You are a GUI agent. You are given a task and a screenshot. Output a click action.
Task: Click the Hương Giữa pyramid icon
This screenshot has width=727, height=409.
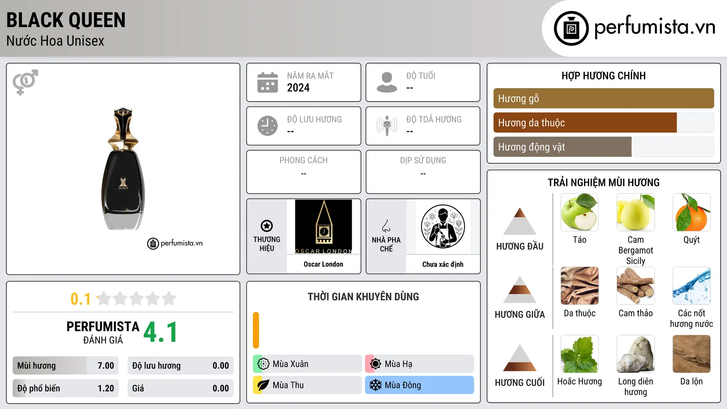click(520, 289)
